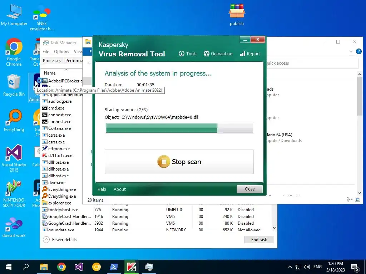Open File Explorer help icon
The width and height of the screenshot is (366, 274).
(x=359, y=51)
